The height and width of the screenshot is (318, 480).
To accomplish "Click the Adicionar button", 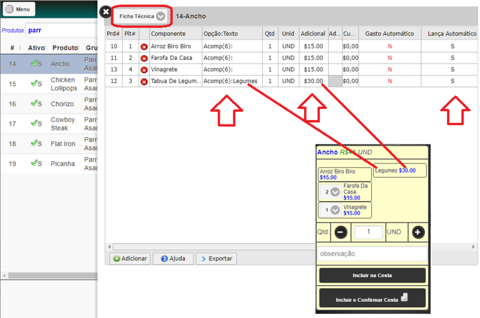I will click(130, 259).
